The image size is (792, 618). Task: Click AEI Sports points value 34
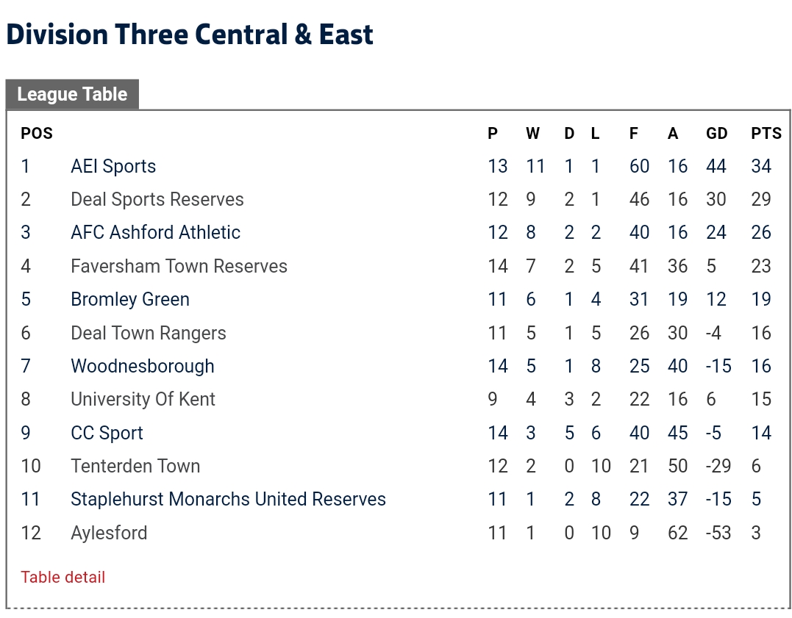[x=761, y=167]
